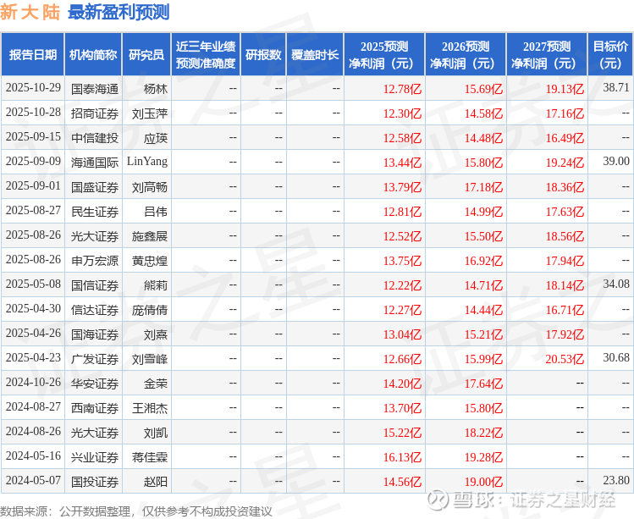This screenshot has height=519, width=634.
Task: Click the 19.00亿 forecast value
Action: pos(483,482)
